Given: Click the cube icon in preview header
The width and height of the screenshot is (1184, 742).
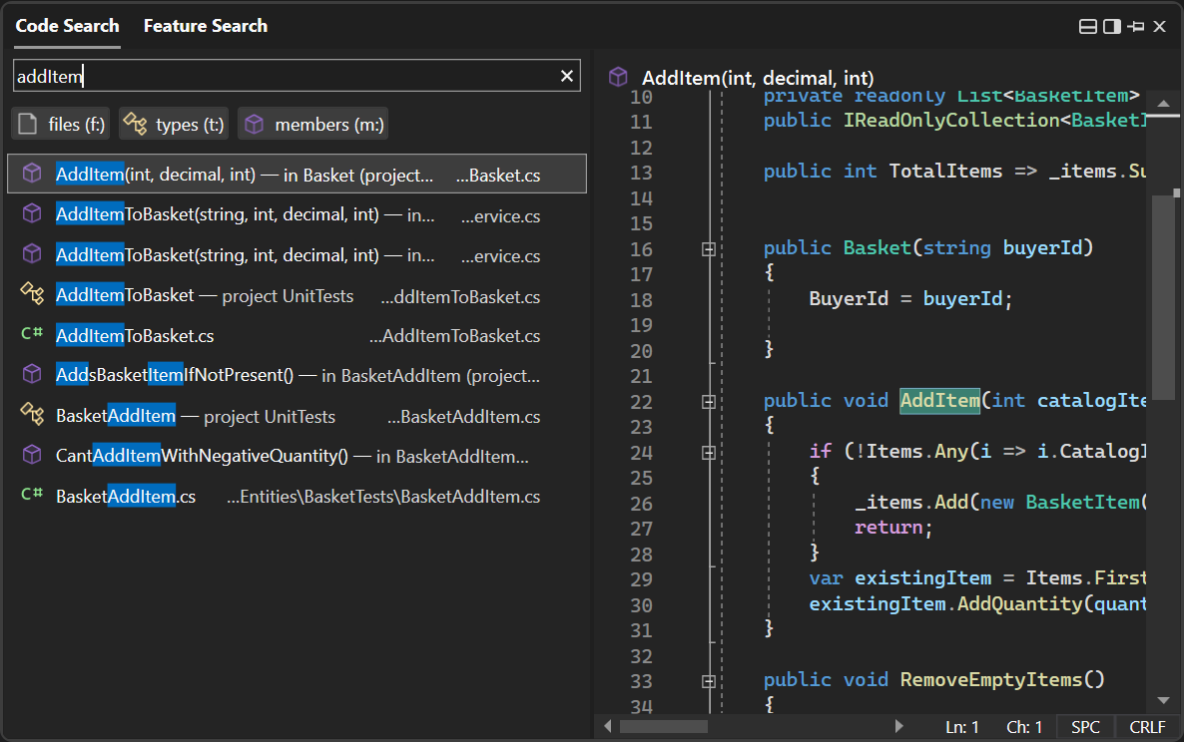Looking at the screenshot, I should [618, 77].
